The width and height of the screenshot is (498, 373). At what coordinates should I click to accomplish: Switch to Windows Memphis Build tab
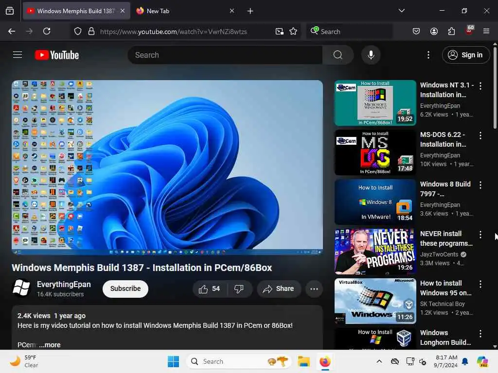[x=76, y=11]
